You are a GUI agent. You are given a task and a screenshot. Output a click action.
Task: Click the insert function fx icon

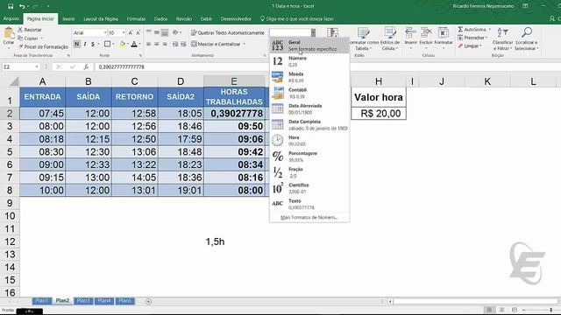[x=86, y=66]
